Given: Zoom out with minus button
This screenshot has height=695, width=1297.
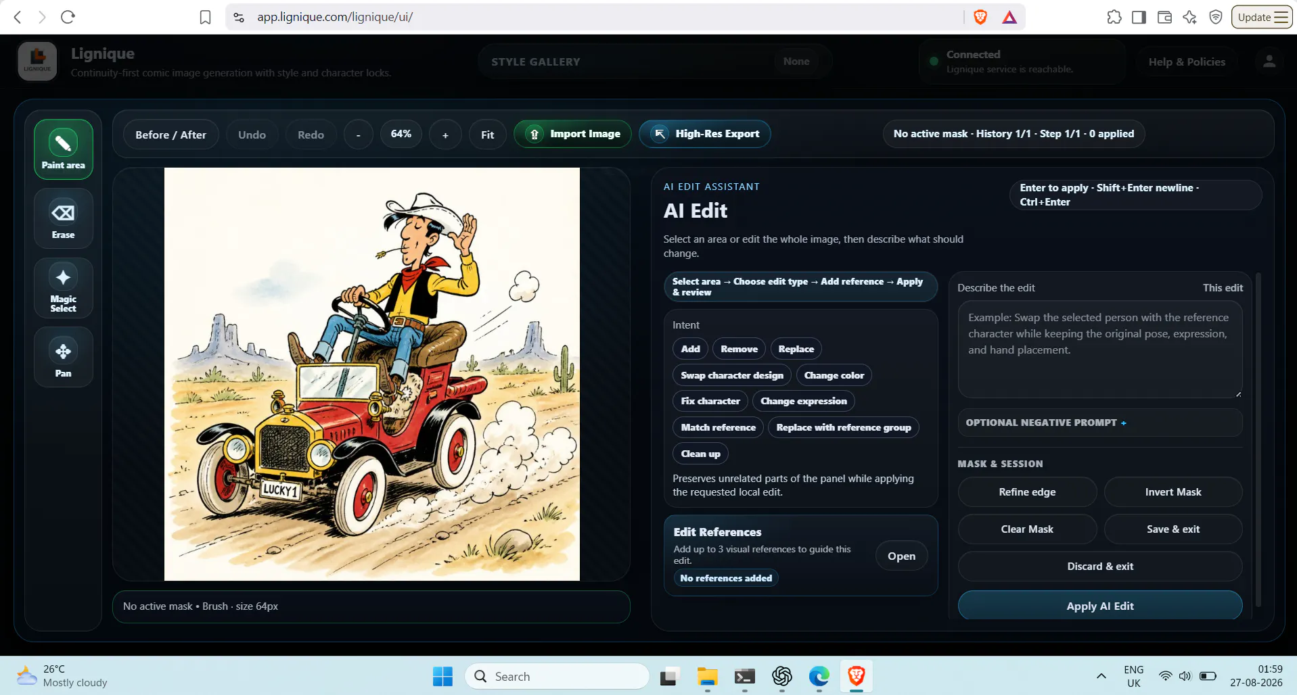Looking at the screenshot, I should (x=359, y=135).
